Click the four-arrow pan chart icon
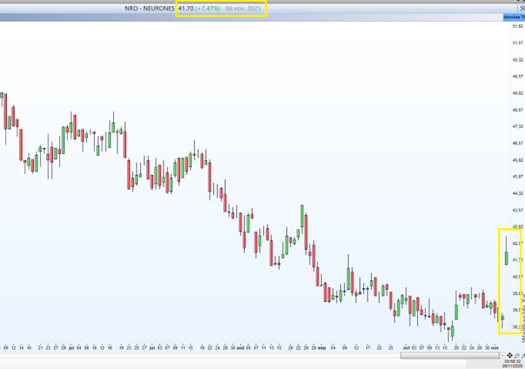The width and height of the screenshot is (525, 369). 509,355
